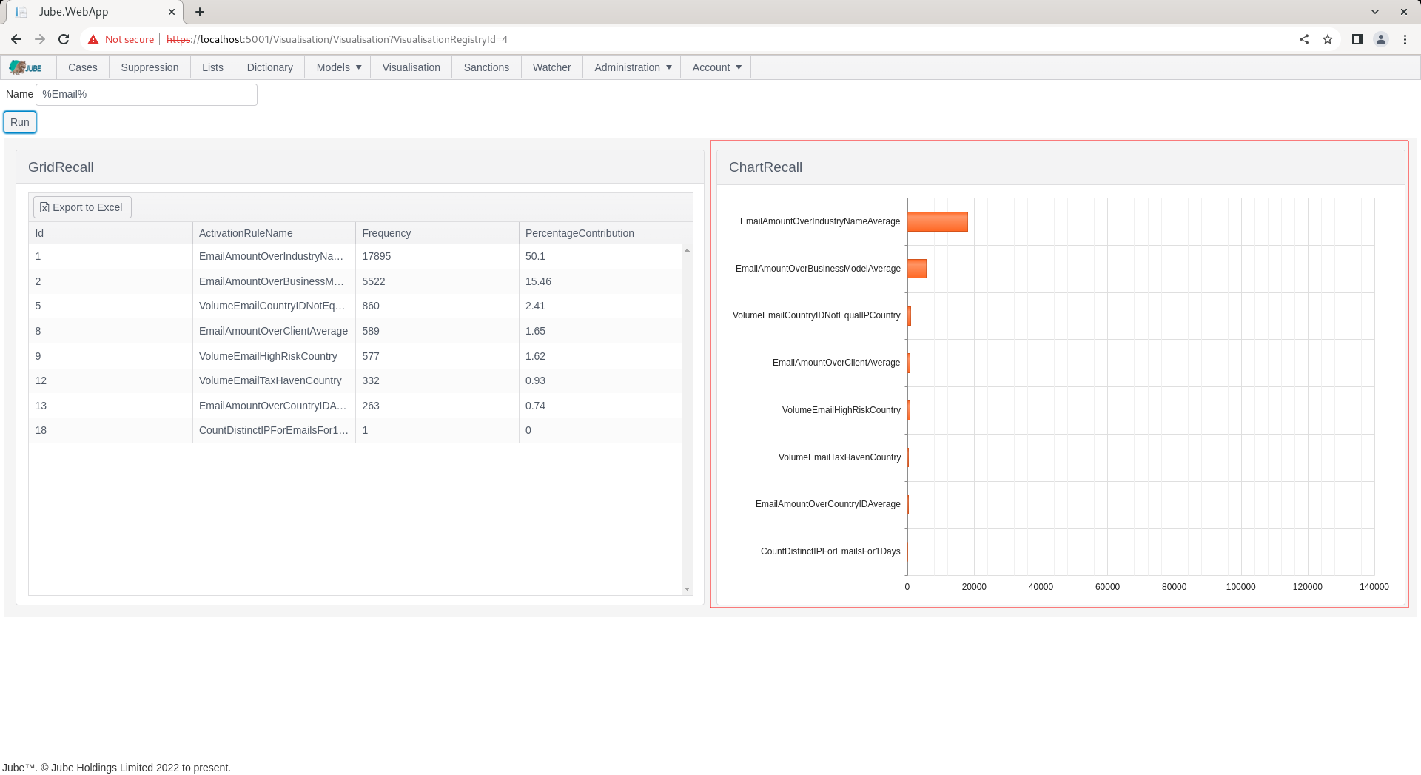Expand the Administration dropdown menu
The height and width of the screenshot is (775, 1421).
pos(633,67)
